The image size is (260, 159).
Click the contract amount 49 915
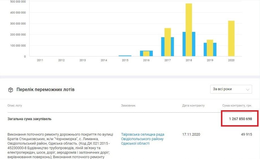246,134
